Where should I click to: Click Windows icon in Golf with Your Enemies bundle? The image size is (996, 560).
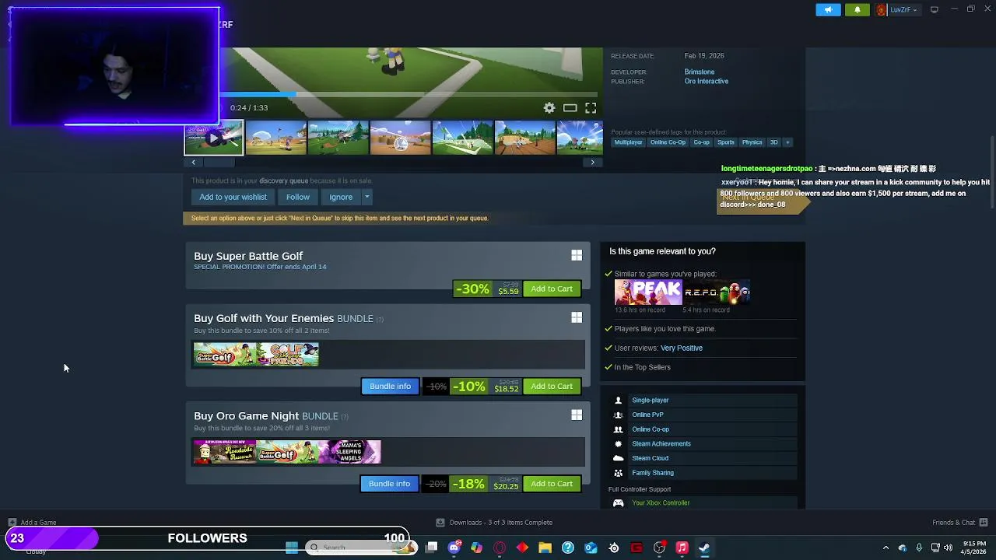[577, 317]
